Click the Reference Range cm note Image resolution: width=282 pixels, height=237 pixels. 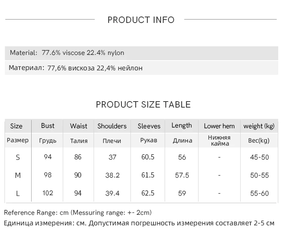(78, 213)
